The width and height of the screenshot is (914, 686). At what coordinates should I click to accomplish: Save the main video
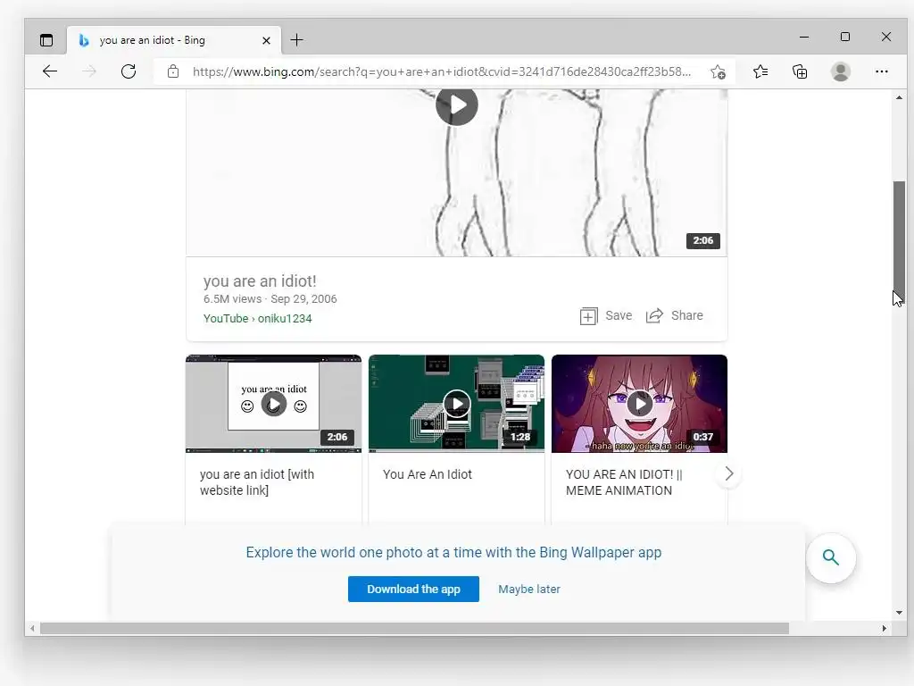point(606,316)
